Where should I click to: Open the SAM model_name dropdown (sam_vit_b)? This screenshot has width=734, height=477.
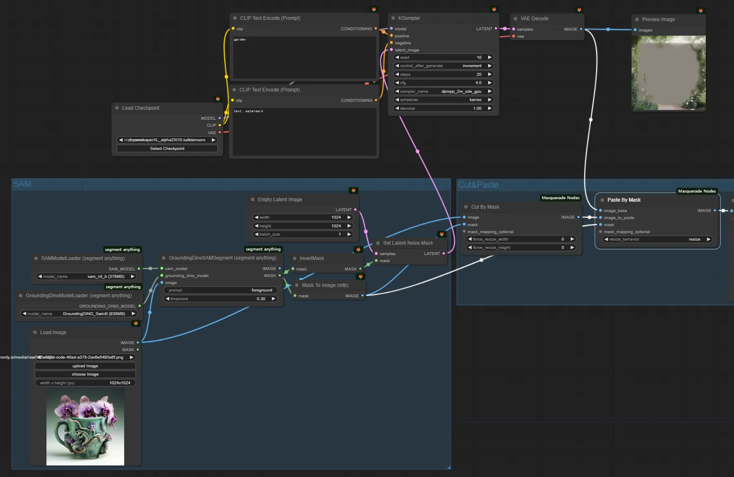86,277
